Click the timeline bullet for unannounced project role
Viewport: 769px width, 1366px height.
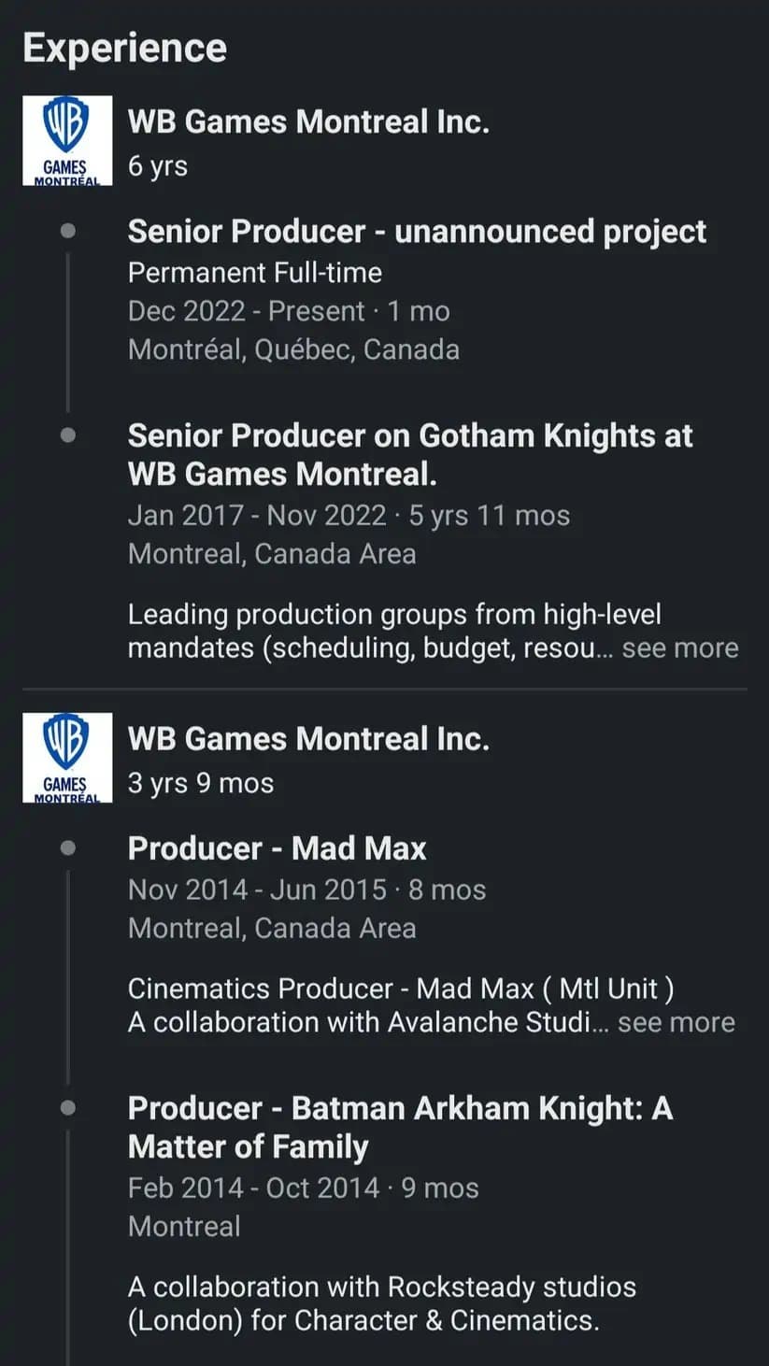[67, 231]
